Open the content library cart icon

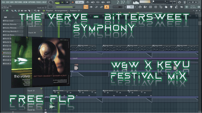[187, 7]
